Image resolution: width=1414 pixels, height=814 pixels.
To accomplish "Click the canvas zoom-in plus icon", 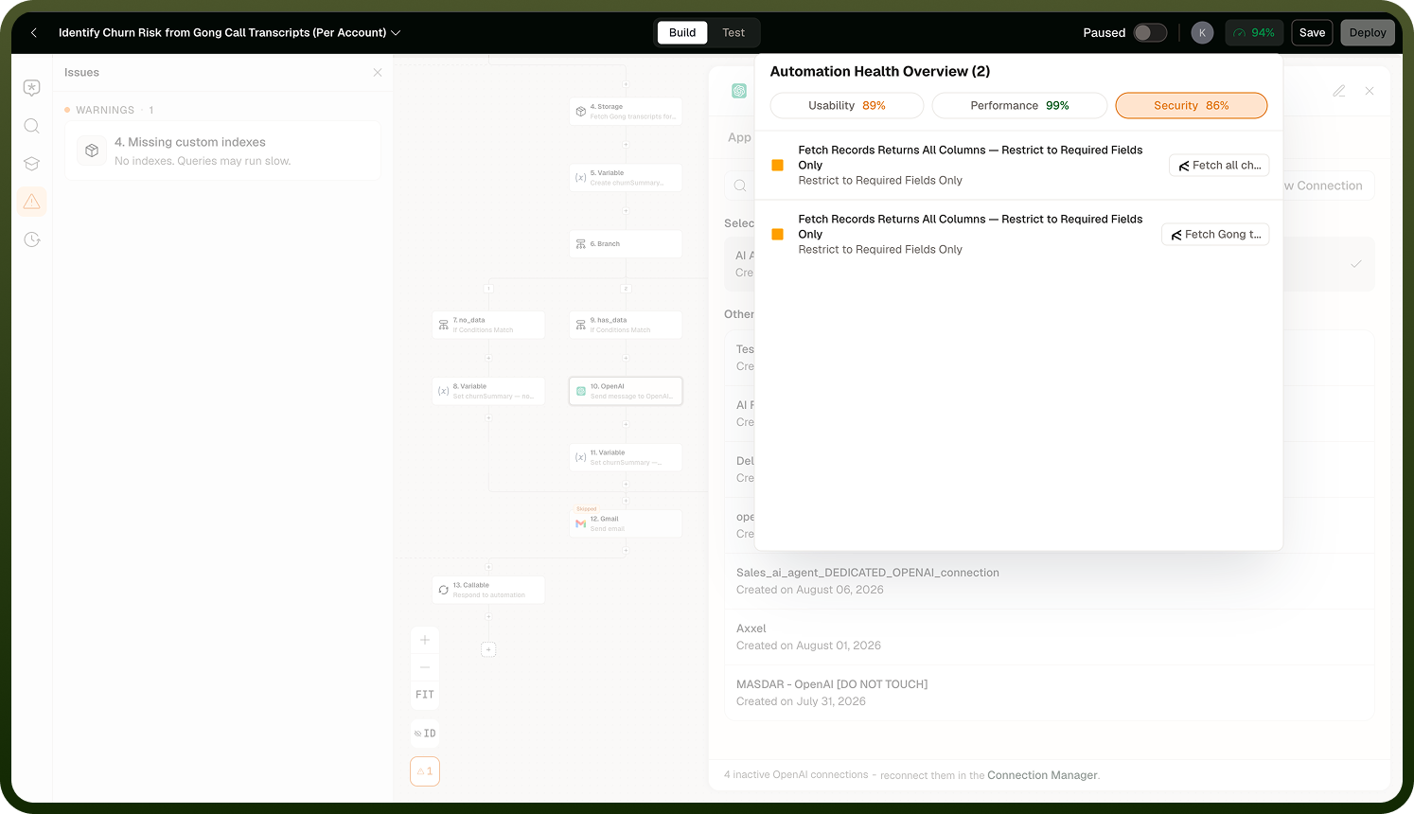I will pyautogui.click(x=425, y=640).
